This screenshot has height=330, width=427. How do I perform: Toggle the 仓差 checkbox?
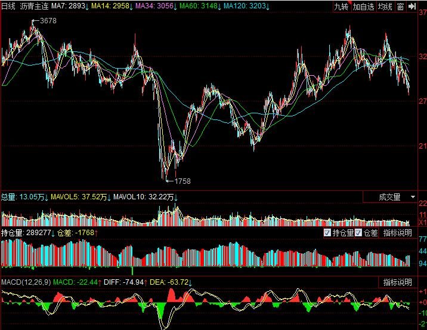pyautogui.click(x=358, y=233)
